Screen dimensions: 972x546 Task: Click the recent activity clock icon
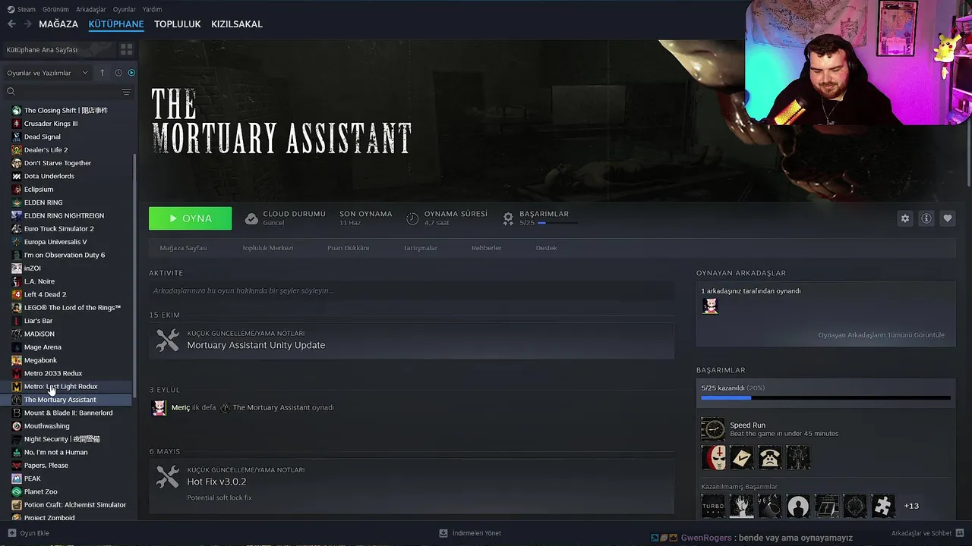pyautogui.click(x=118, y=73)
